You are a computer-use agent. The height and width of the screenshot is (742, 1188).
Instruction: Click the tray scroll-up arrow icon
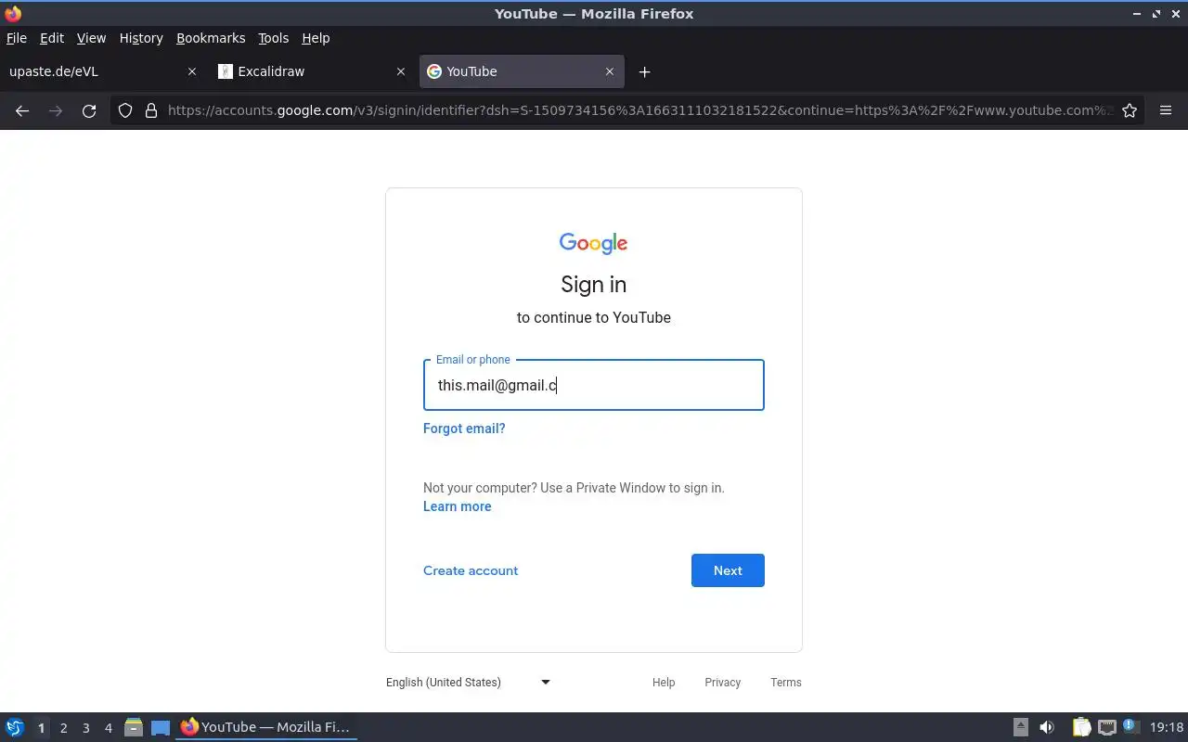tap(1020, 727)
